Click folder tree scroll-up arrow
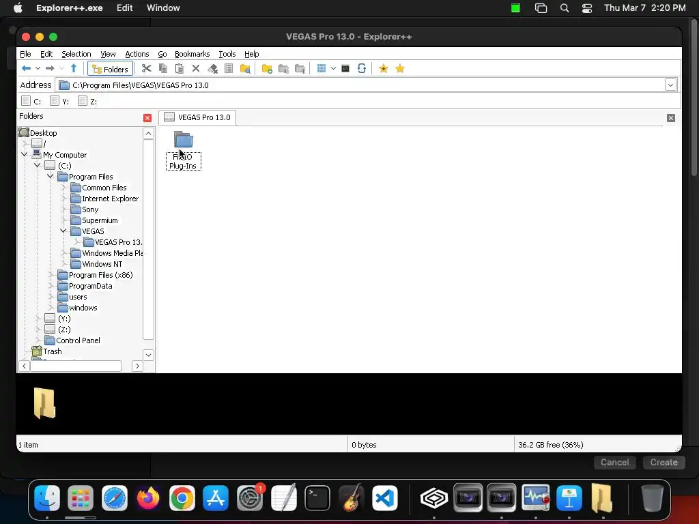This screenshot has height=524, width=699. coord(148,133)
